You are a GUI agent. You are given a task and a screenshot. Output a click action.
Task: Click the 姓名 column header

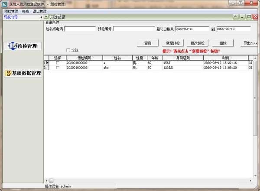(117, 58)
